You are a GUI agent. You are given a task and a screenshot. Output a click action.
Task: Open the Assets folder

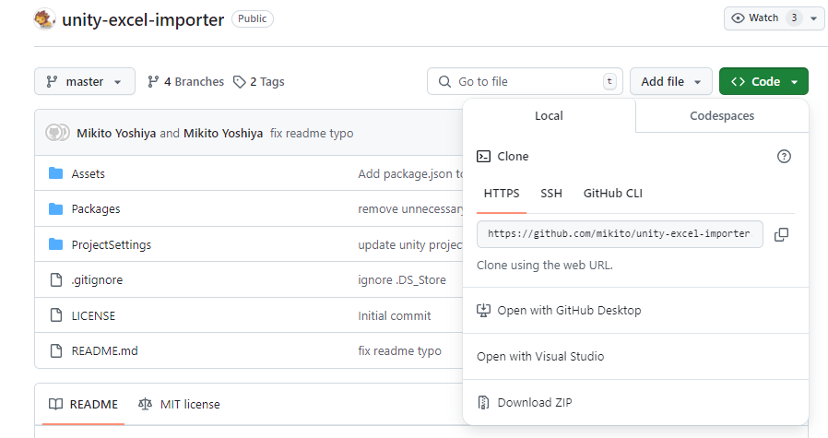[89, 173]
